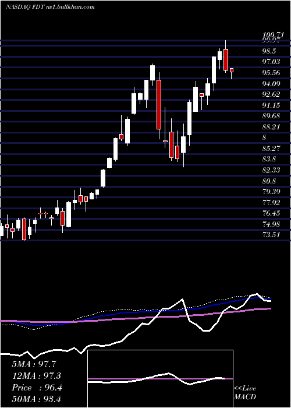Select the 74.98 axis value
The image size is (291, 408).
(x=271, y=224)
